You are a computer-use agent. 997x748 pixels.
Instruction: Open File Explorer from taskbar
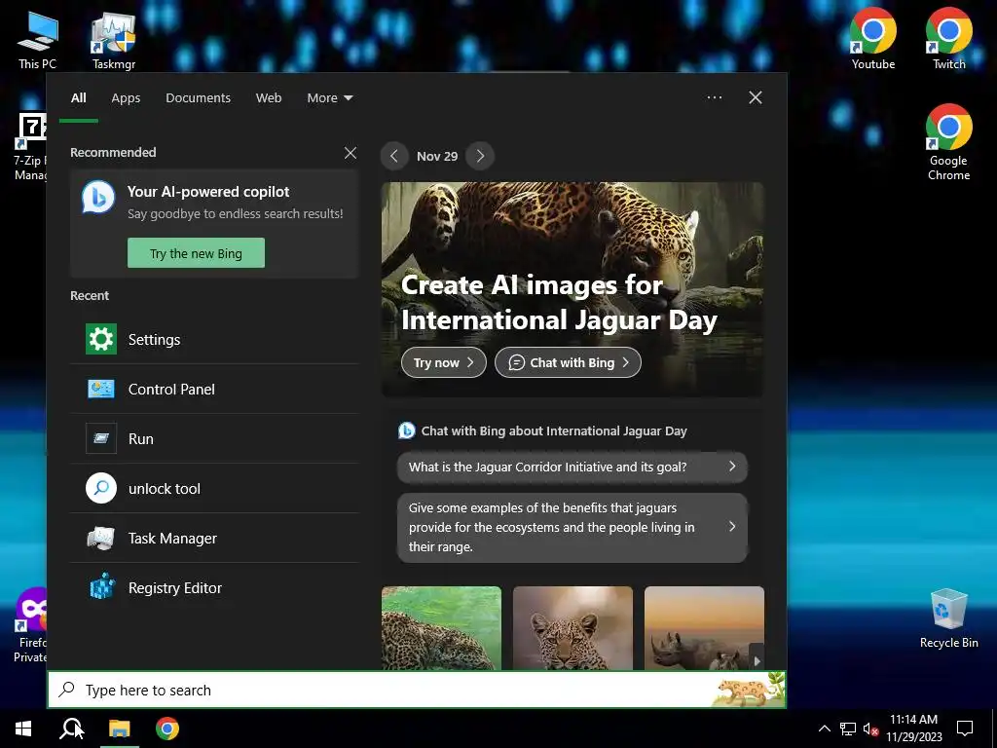(120, 729)
